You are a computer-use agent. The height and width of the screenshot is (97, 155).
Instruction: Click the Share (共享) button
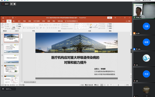pyautogui.click(x=128, y=21)
